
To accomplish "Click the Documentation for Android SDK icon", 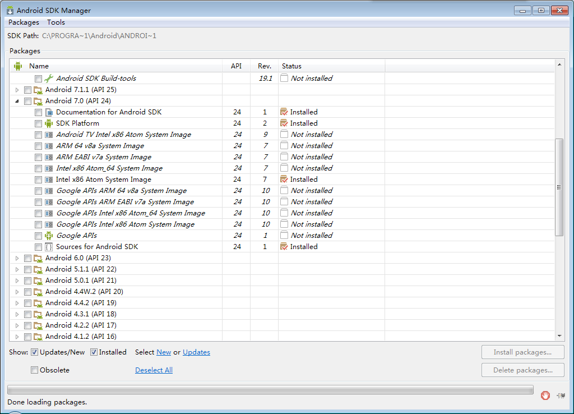I will tap(49, 112).
